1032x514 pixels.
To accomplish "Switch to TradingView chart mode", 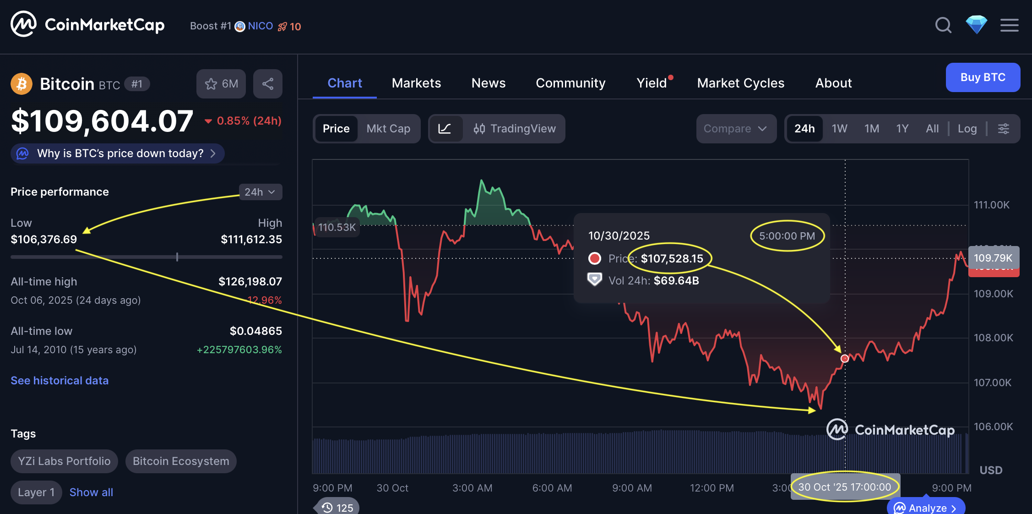I will click(515, 129).
